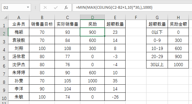Click the formula bar resize dots handle

(35, 8)
